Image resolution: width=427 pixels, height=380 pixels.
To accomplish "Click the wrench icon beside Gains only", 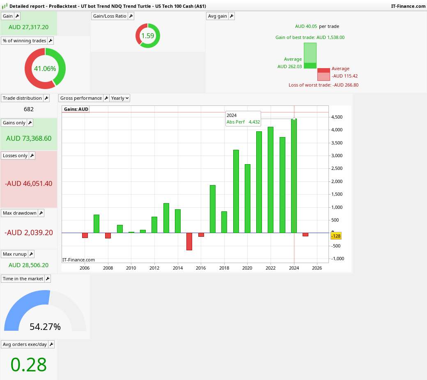I will tap(30, 123).
